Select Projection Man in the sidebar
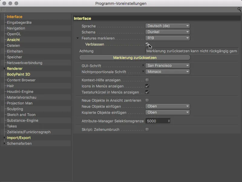 pyautogui.click(x=20, y=103)
